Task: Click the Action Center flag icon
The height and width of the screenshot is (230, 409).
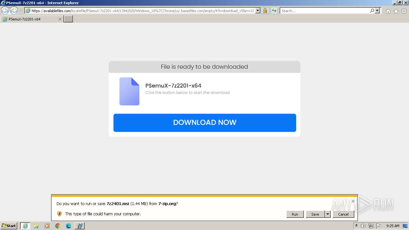Action: tap(379, 226)
